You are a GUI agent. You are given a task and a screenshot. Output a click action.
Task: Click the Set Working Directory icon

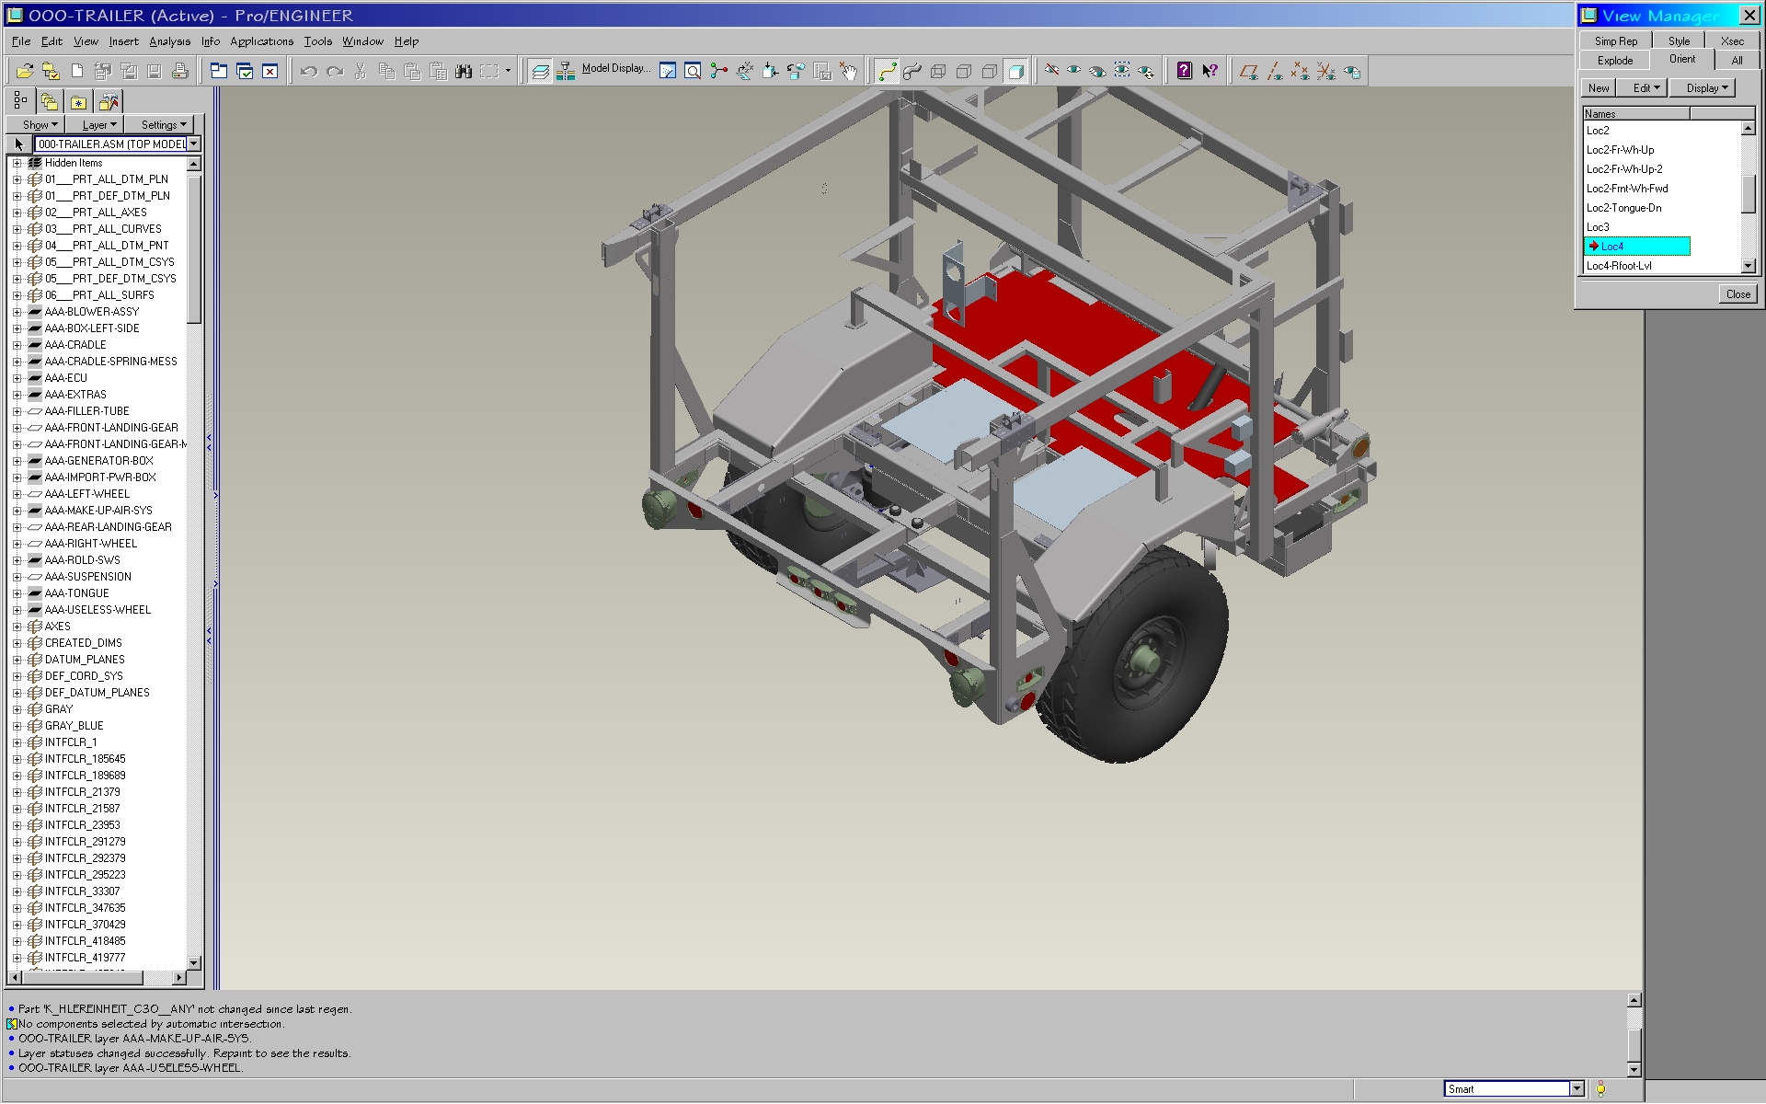pos(51,71)
